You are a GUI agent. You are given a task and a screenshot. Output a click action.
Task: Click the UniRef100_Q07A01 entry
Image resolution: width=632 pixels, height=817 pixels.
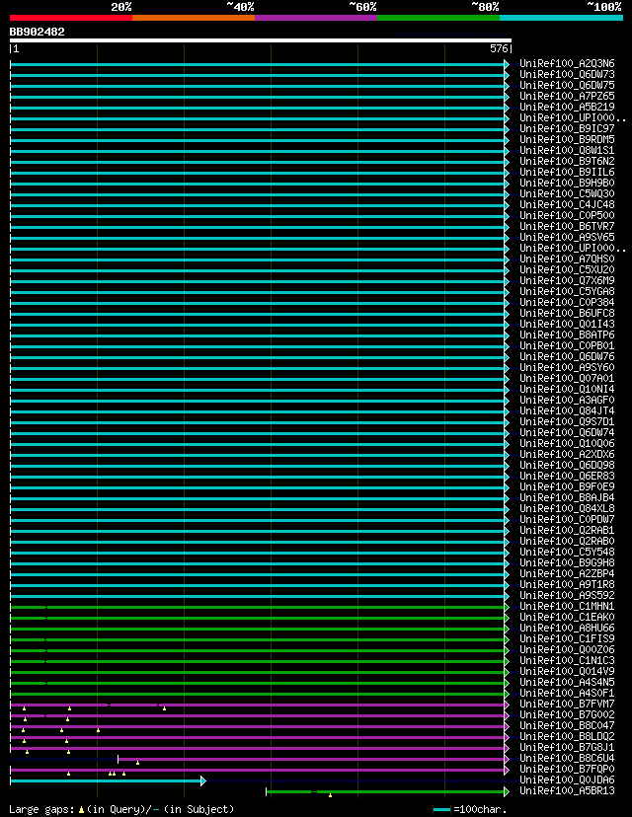567,378
